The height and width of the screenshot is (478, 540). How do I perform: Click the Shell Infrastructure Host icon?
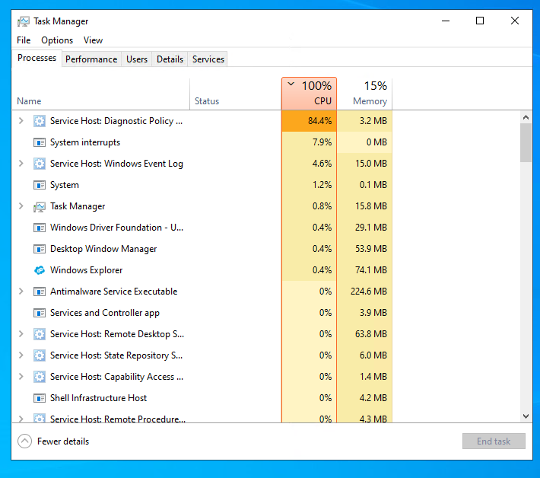[40, 398]
